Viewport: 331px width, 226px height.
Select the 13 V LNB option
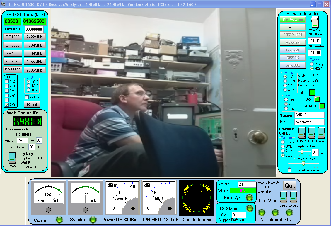(x=29, y=86)
